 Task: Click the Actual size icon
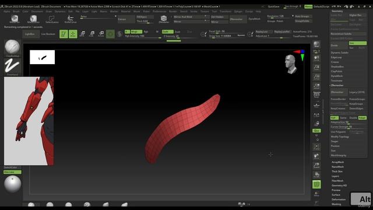[x=316, y=77]
